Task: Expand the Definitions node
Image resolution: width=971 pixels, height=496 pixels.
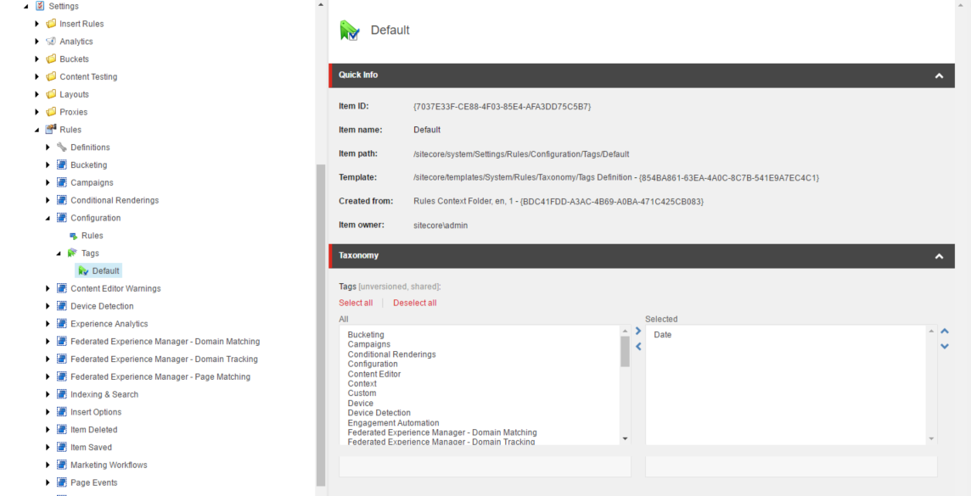Action: 48,148
